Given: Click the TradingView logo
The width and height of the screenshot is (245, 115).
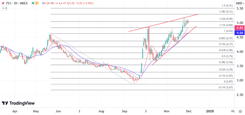Looking at the screenshot, I should coord(18,103).
